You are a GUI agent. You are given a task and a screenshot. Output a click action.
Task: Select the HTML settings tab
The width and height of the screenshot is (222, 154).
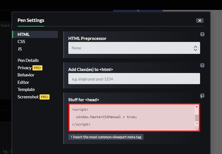tap(35, 35)
